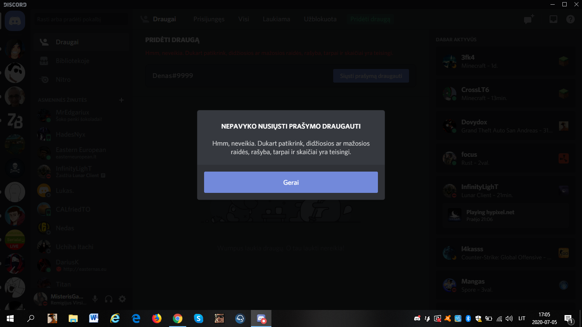The image size is (582, 327).
Task: Open Nitro in the sidebar
Action: (x=81, y=80)
